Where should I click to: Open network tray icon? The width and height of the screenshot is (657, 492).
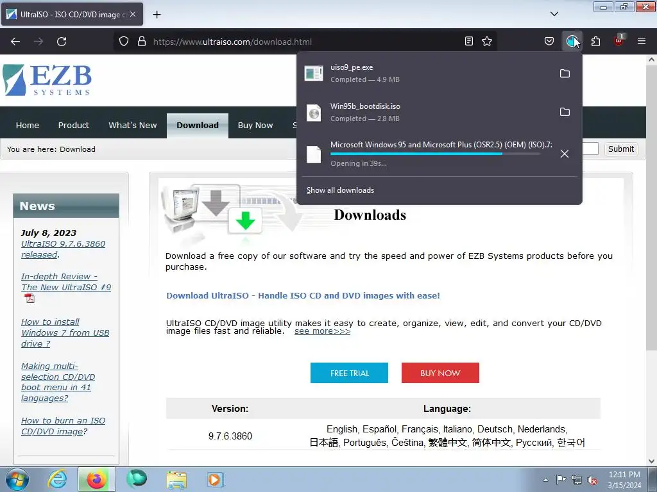click(577, 480)
